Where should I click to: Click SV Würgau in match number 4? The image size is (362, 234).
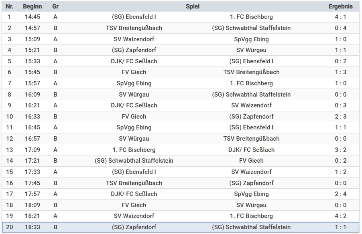click(251, 50)
